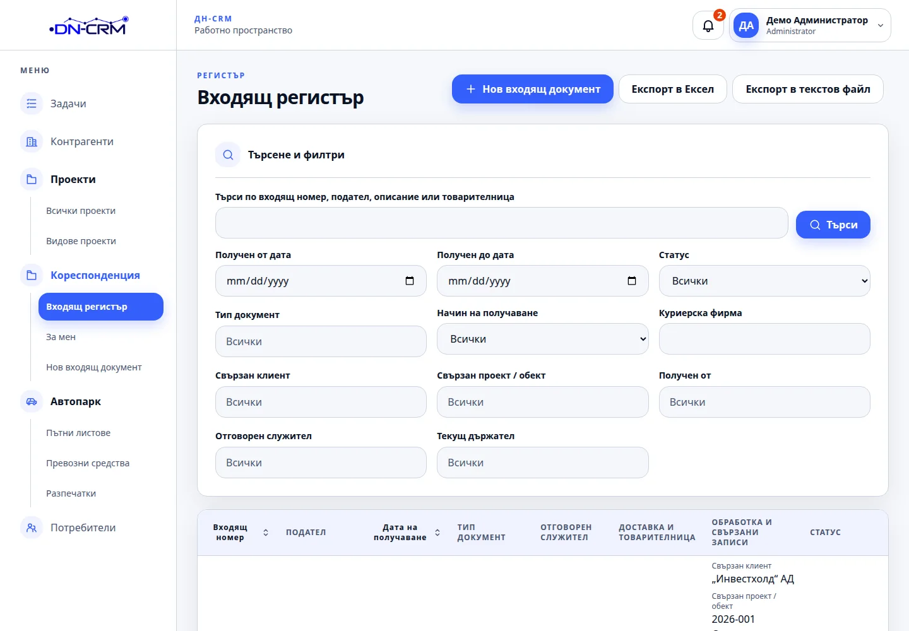Click project number 2026-001

click(x=734, y=619)
